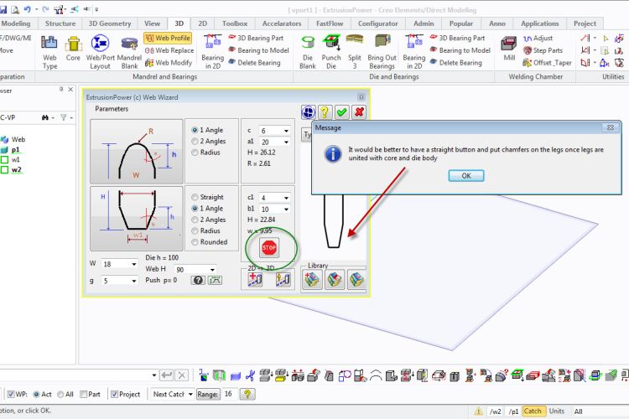This screenshot has height=419, width=629.
Task: Click the Units status bar button
Action: coord(556,411)
